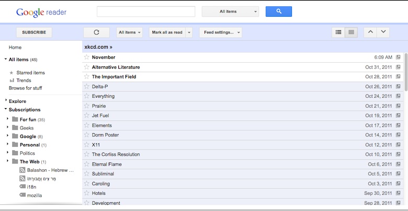Star 'The Corliss Resolution' item
The height and width of the screenshot is (211, 408).
pos(87,155)
